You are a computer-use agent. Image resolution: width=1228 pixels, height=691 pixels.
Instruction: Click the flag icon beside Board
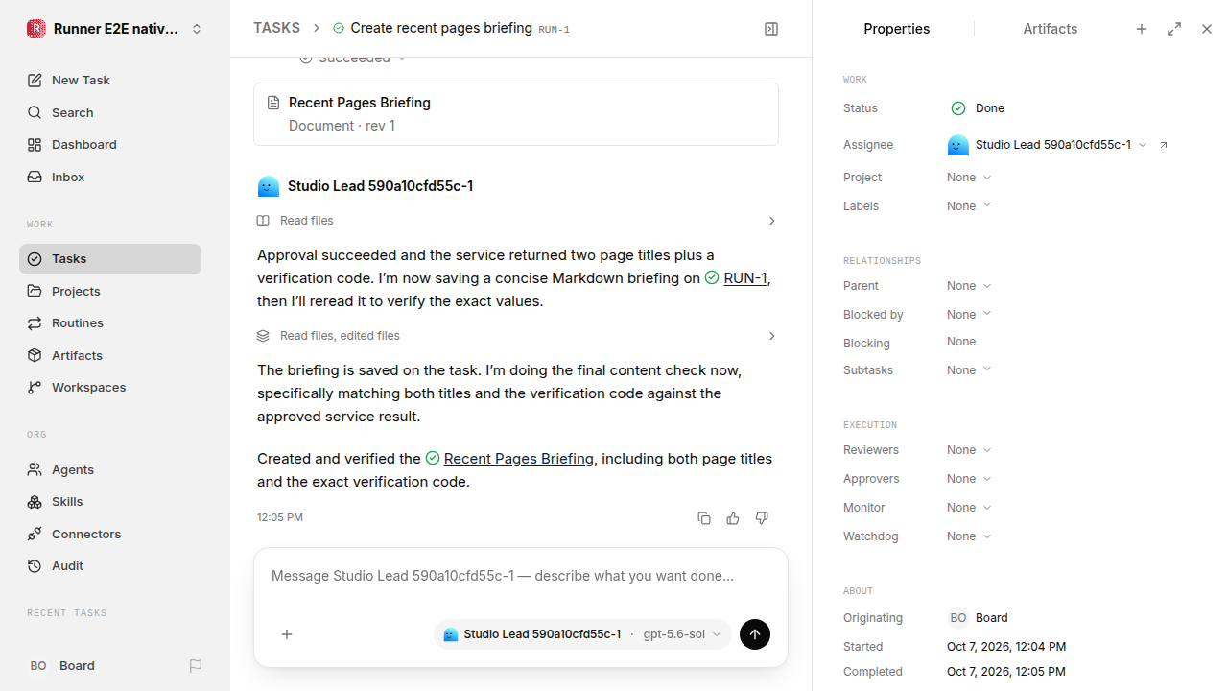[x=196, y=666]
